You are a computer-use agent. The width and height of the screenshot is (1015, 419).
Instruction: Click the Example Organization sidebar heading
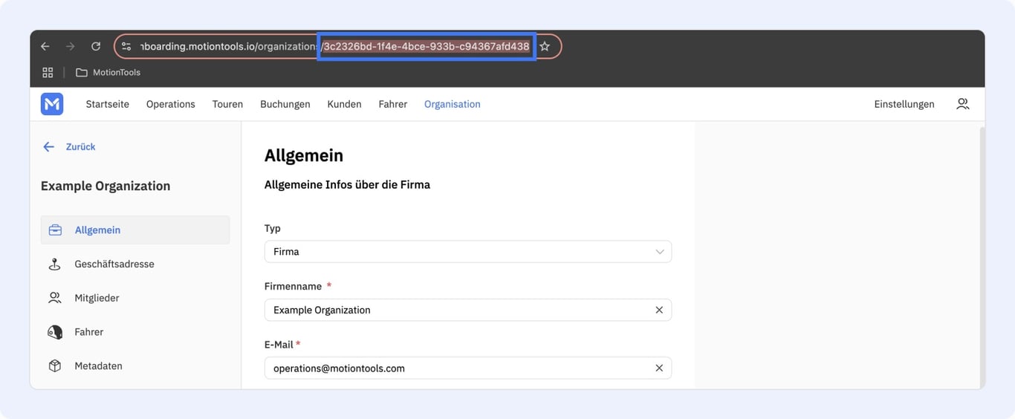pos(106,186)
